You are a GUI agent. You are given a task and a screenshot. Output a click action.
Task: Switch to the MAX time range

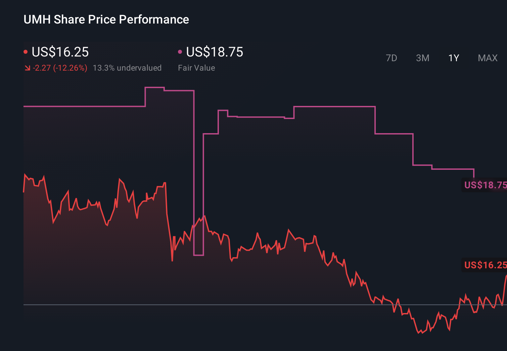[487, 58]
